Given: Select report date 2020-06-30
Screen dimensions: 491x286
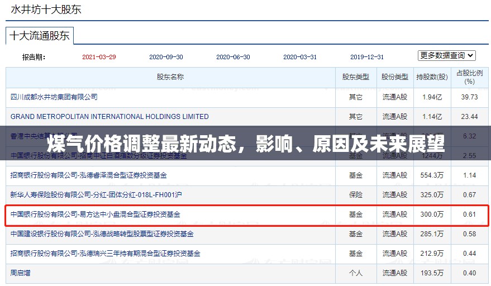Looking at the screenshot, I should (x=233, y=57).
